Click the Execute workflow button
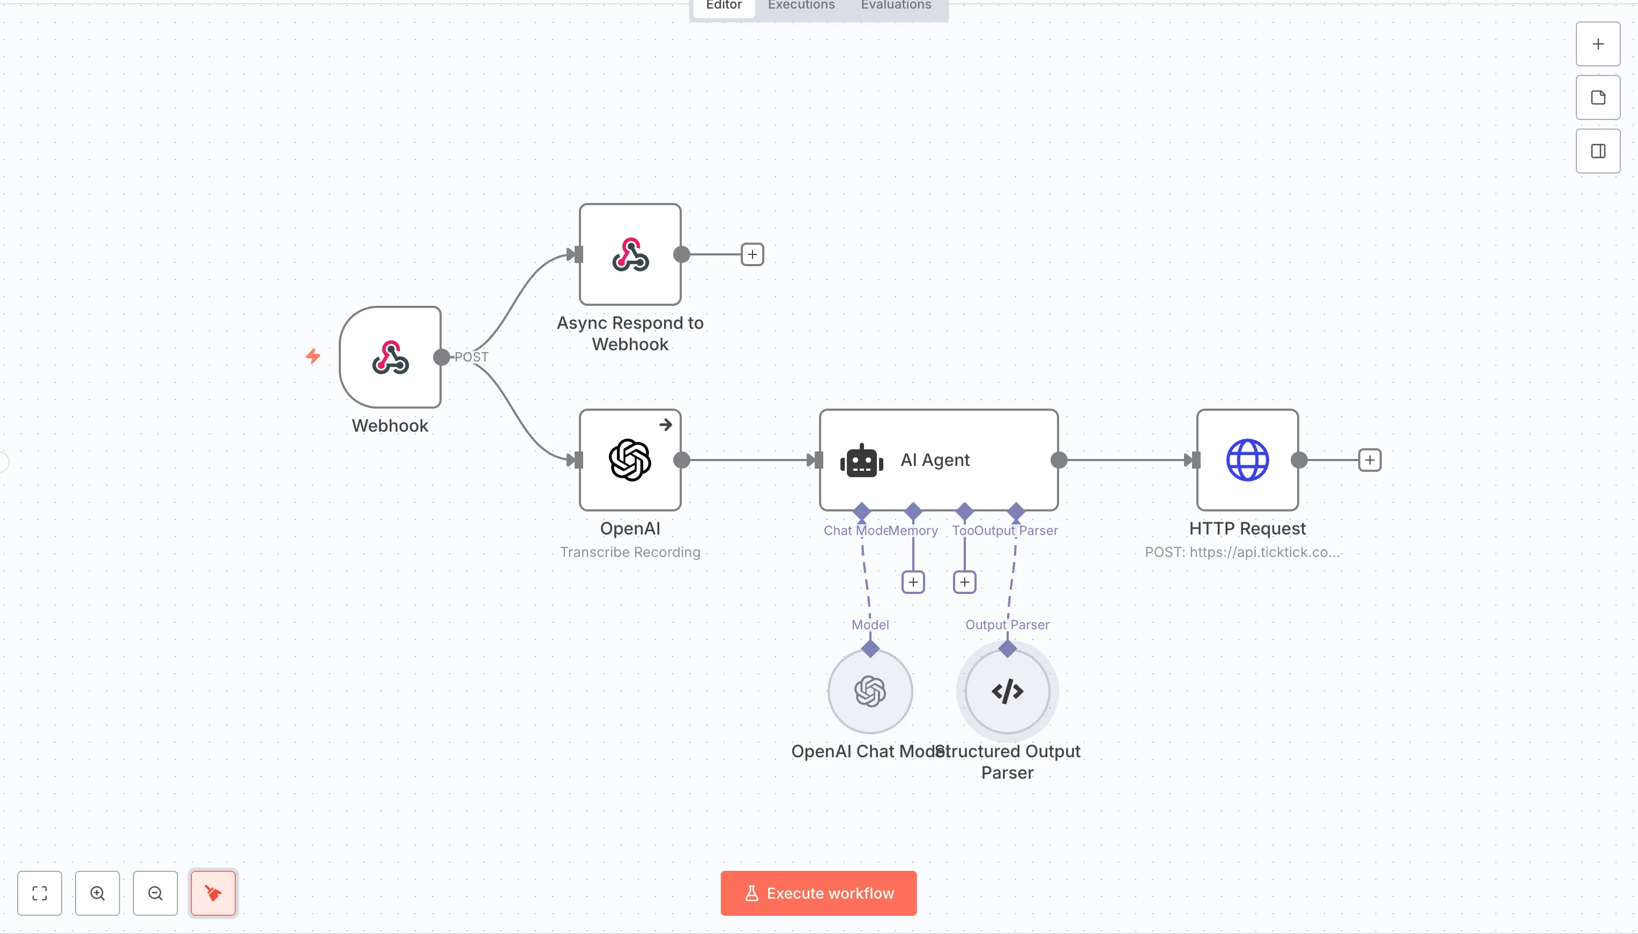The image size is (1638, 934). coord(818,893)
